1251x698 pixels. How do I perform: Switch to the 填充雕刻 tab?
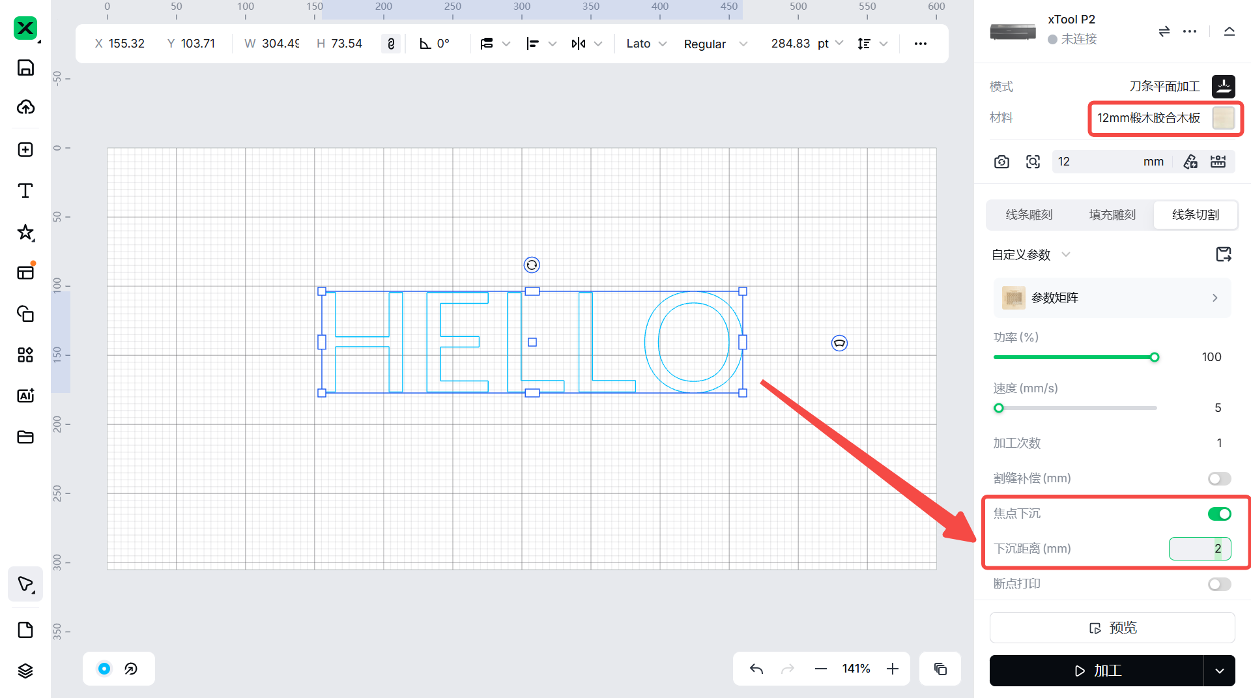point(1112,214)
